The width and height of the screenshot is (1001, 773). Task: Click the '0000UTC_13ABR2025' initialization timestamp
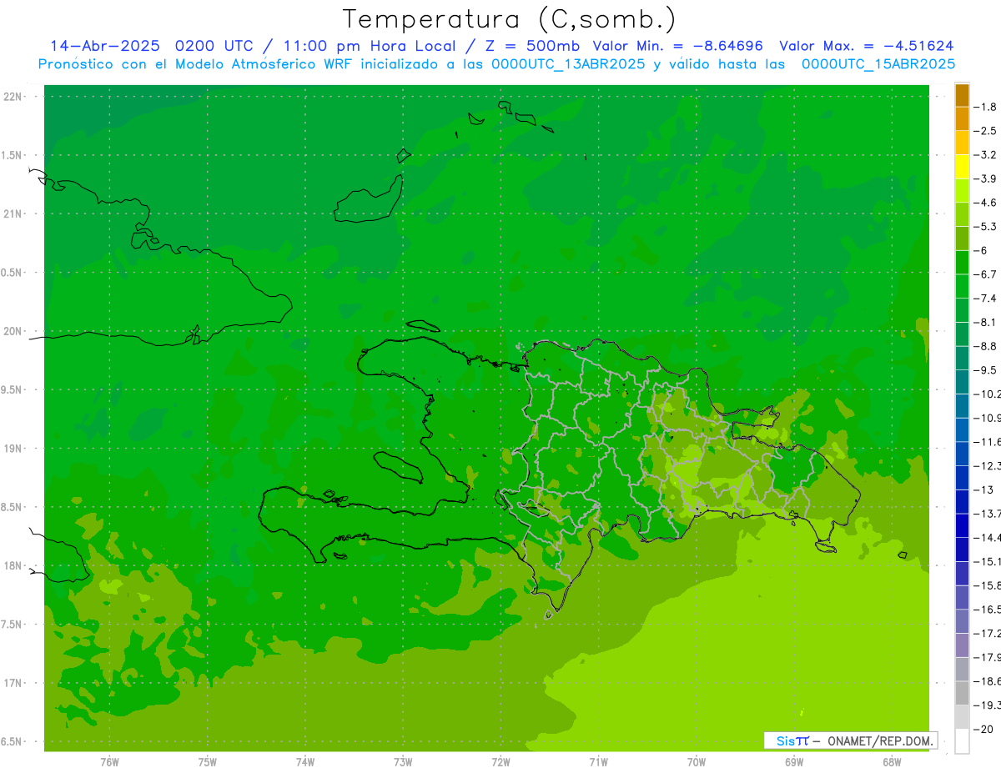click(x=567, y=64)
